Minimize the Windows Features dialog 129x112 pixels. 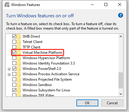coord(92,4)
